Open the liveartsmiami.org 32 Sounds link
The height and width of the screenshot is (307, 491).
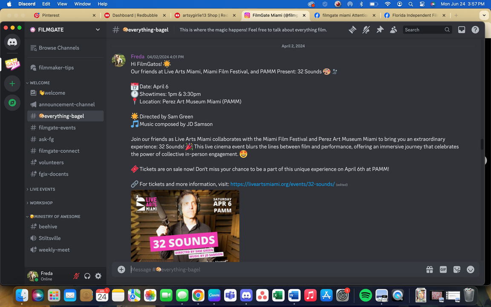pos(282,184)
